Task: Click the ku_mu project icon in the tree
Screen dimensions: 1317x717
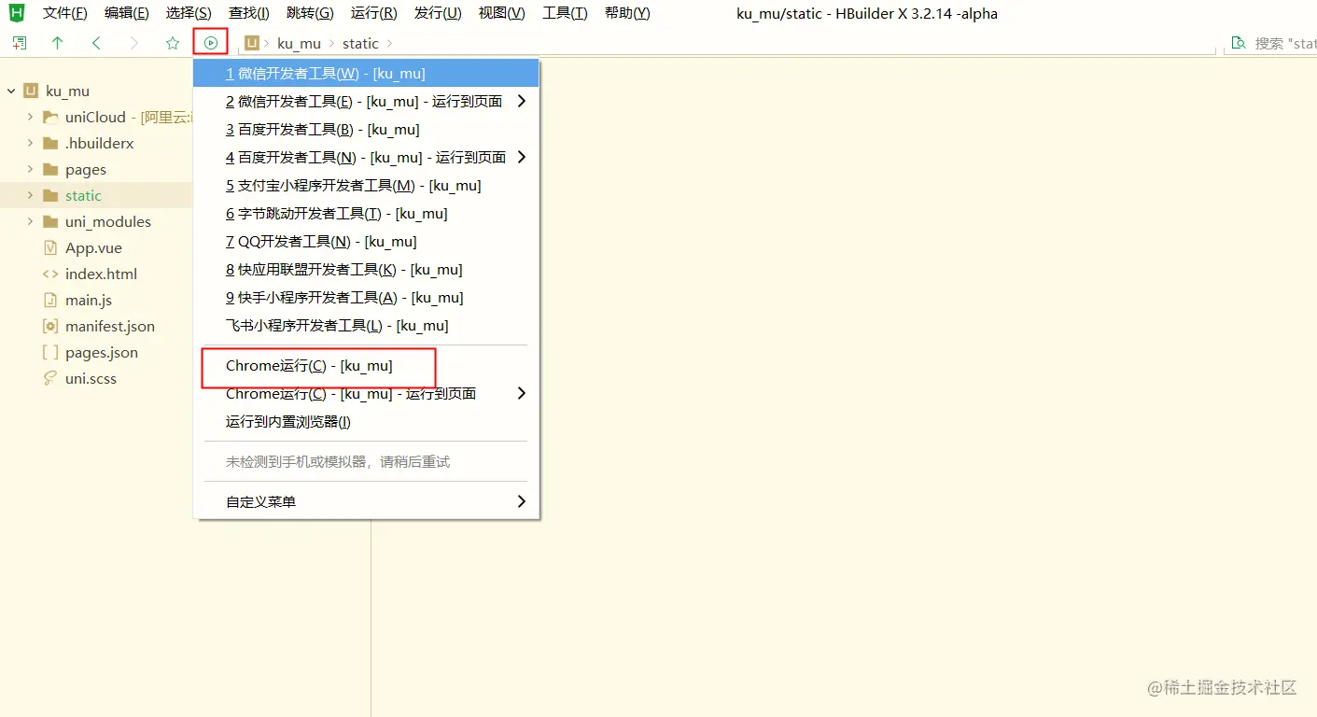Action: click(x=30, y=91)
